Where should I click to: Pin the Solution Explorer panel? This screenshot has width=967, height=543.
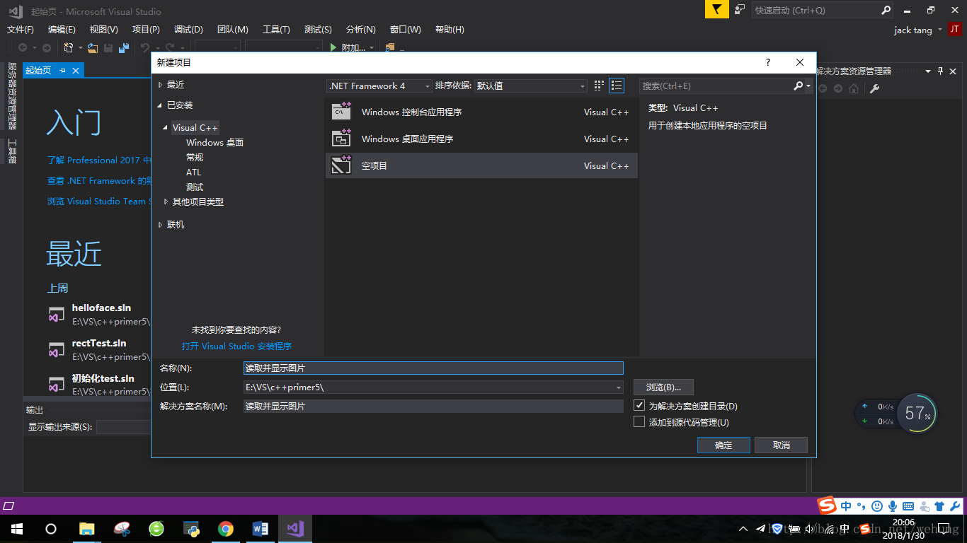point(941,71)
